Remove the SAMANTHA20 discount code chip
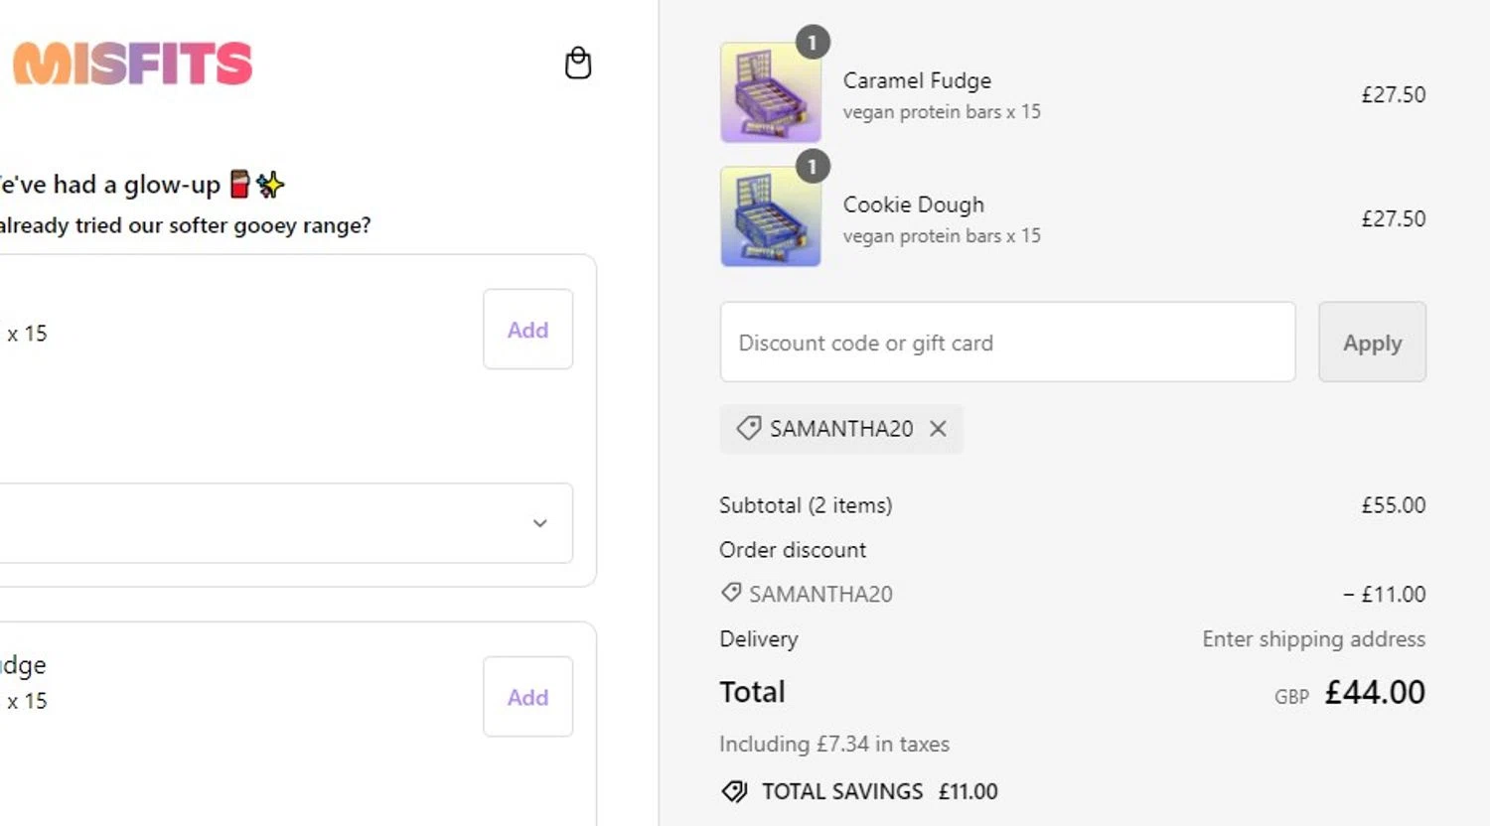Viewport: 1490px width, 826px height. pyautogui.click(x=938, y=428)
